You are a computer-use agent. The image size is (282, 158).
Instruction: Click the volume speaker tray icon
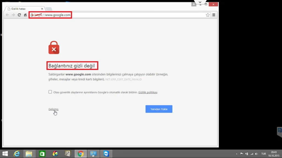pos(257,154)
